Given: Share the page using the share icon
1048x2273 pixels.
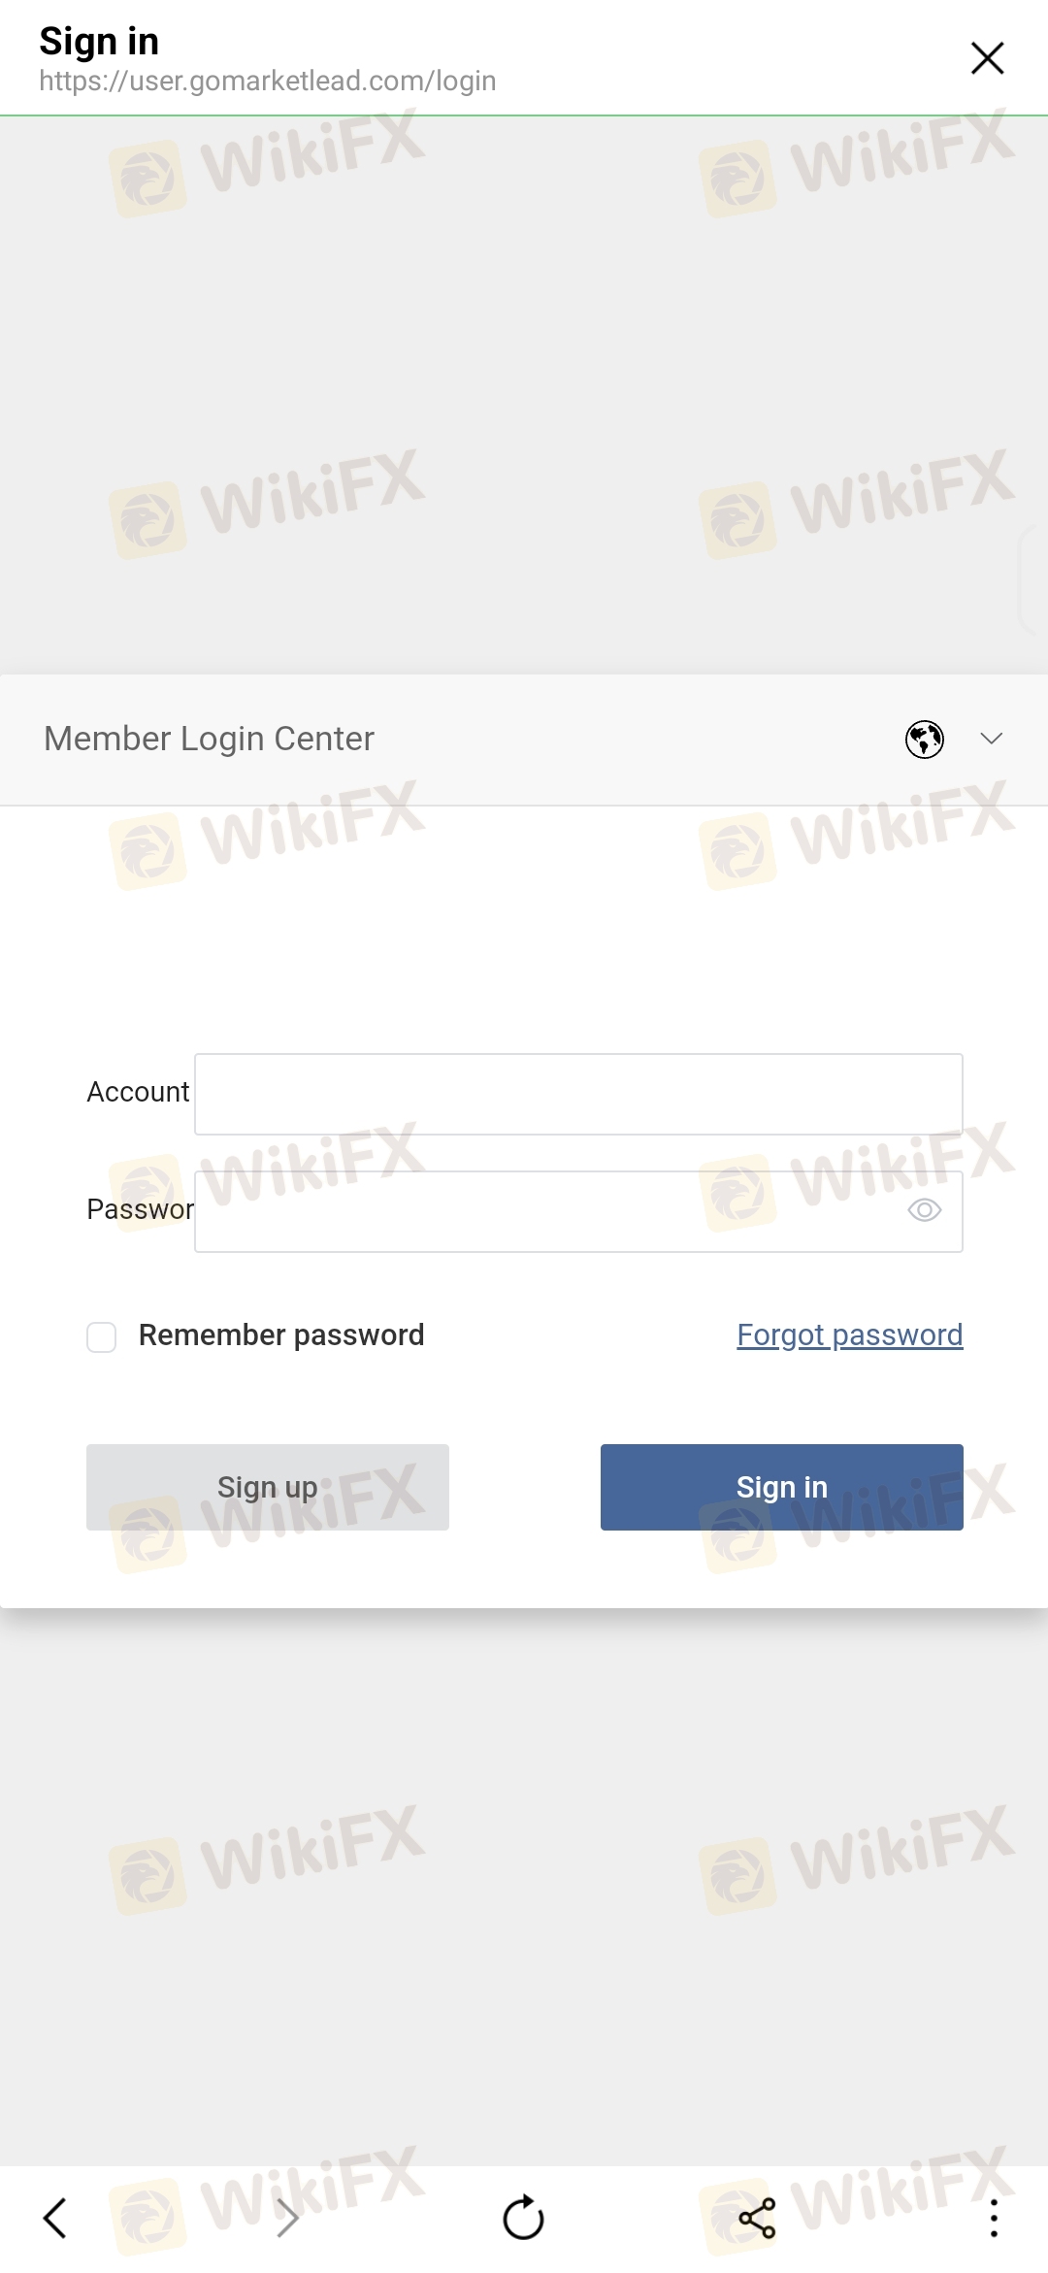Looking at the screenshot, I should 757,2219.
